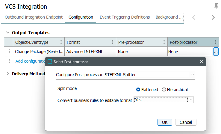This screenshot has height=134, width=221.
Task: Expand the Delivery Method section
Action: [7, 73]
